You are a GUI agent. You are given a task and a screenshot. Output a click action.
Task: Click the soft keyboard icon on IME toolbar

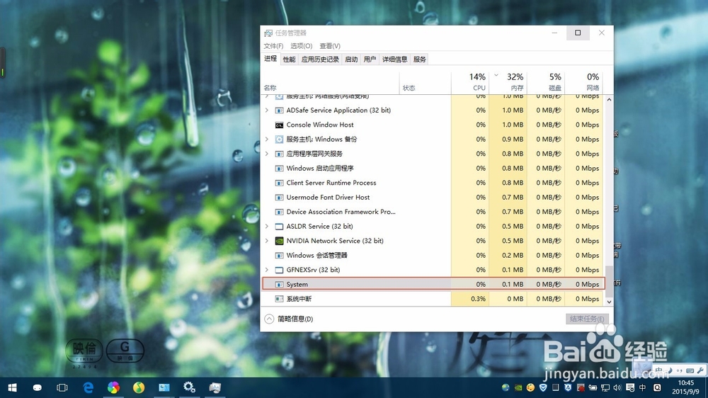tap(690, 371)
